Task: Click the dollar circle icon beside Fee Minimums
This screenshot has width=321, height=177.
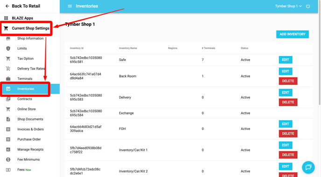Action: (8, 159)
